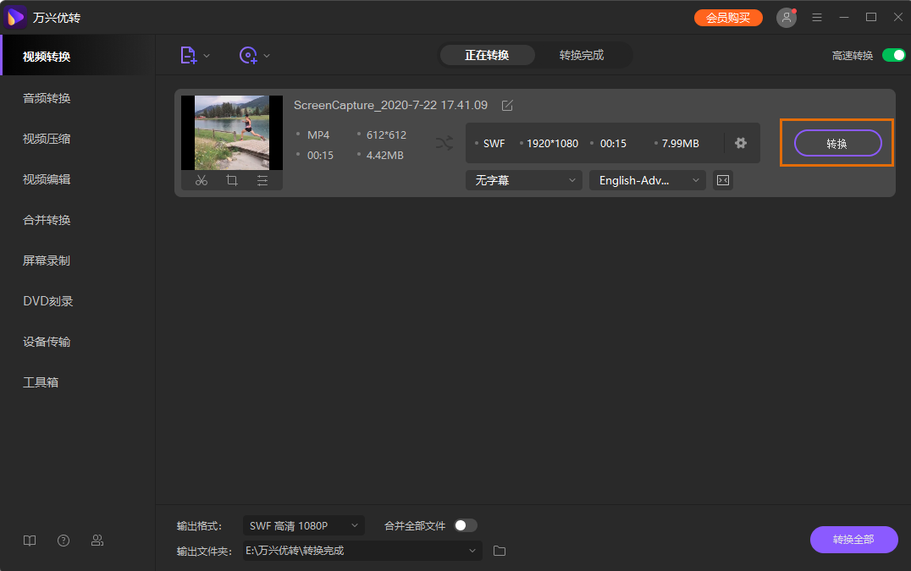Viewport: 911px width, 571px height.
Task: Enable 合并全部文件 toggle
Action: point(464,524)
